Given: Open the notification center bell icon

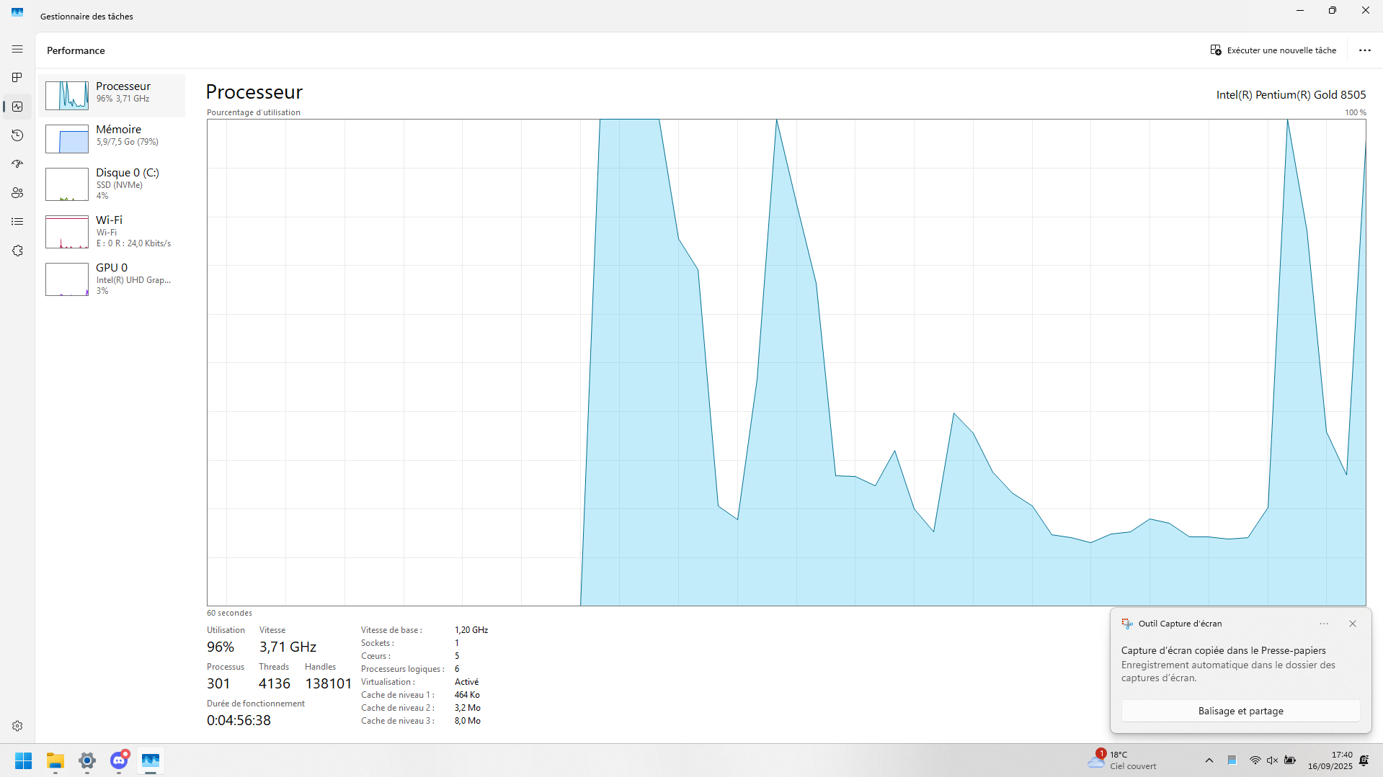Looking at the screenshot, I should click(x=1364, y=760).
